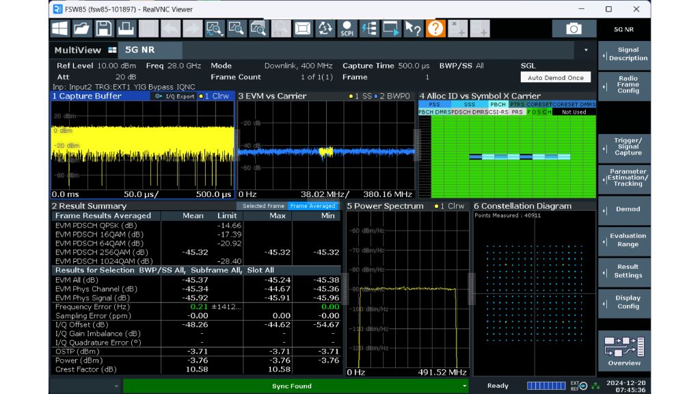Take a screenshot with the camera icon
The width and height of the screenshot is (700, 394).
click(574, 28)
